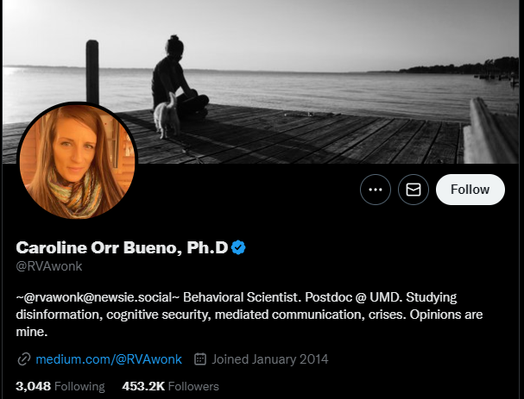View the 3,048 Following list
The width and height of the screenshot is (524, 399).
(x=60, y=386)
